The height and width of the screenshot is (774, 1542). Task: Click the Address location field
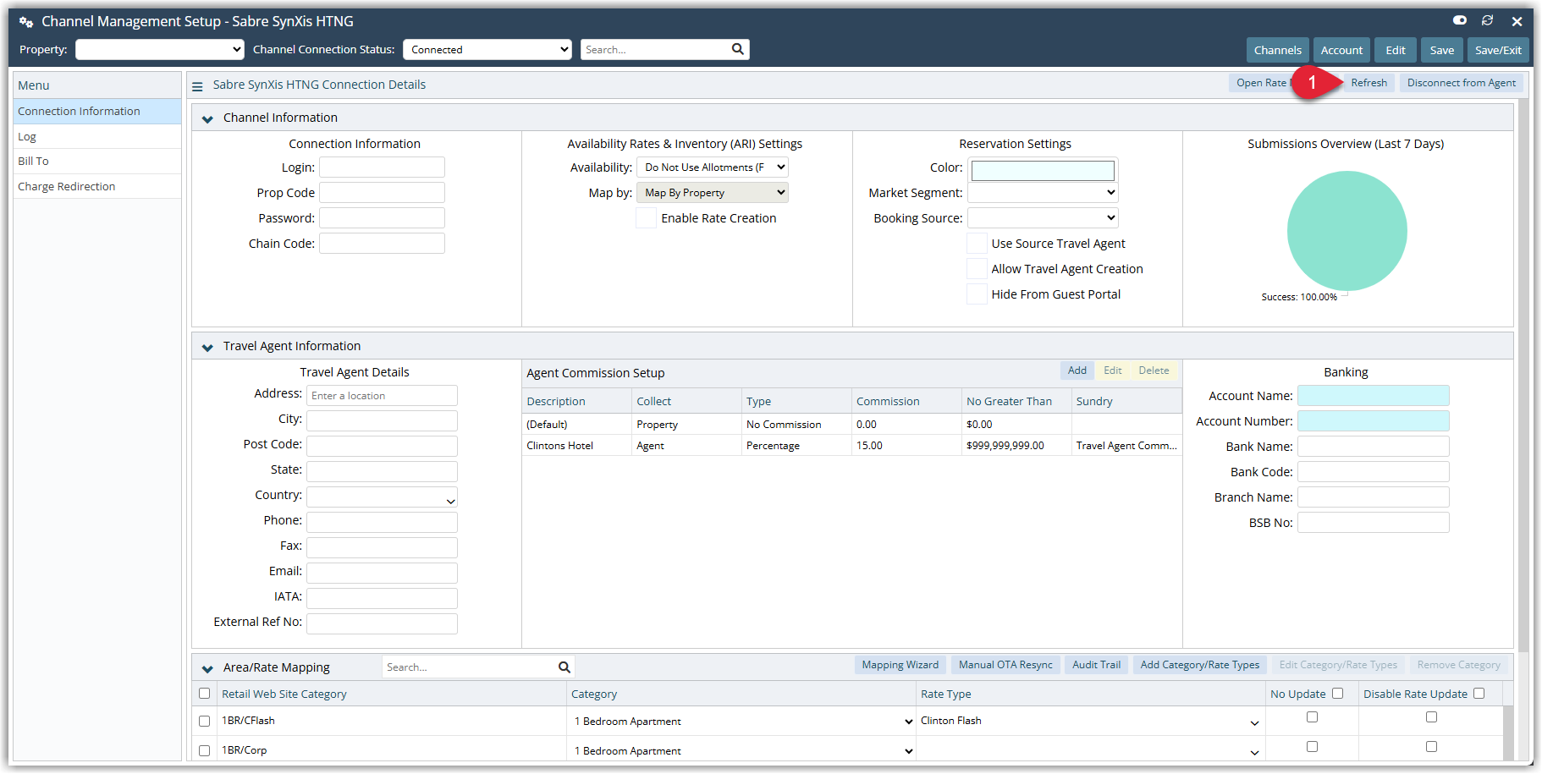[x=382, y=396]
